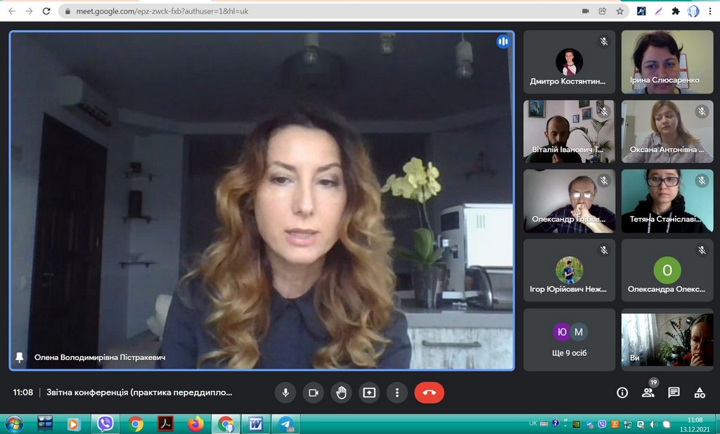Viewport: 720px width, 434px height.
Task: Raise hand in the meeting
Action: pos(341,392)
